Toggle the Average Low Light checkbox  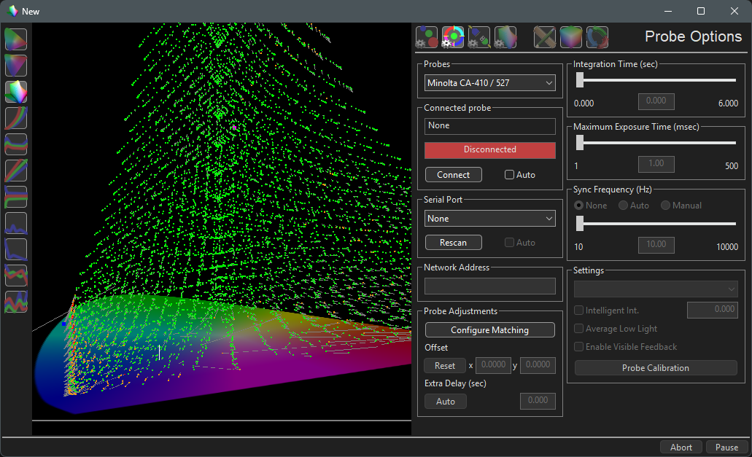[x=579, y=329]
